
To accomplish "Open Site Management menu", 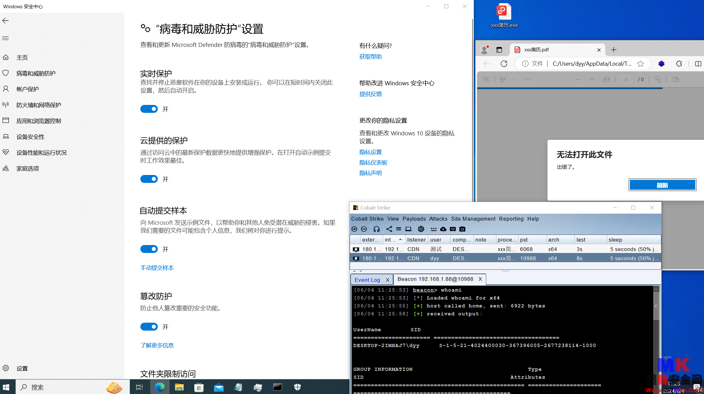I will [x=473, y=219].
